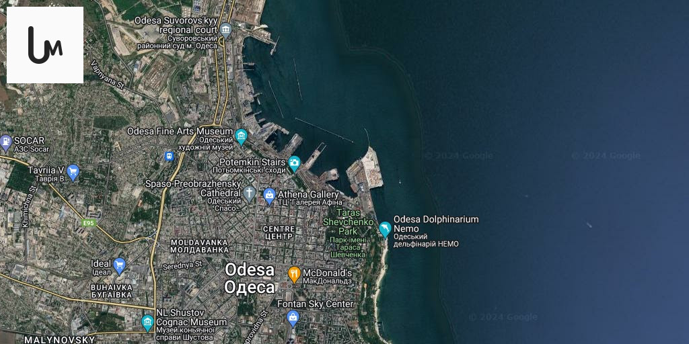Open the Odesa Fine Arts Museum pin
The width and height of the screenshot is (689, 344).
pos(241,136)
